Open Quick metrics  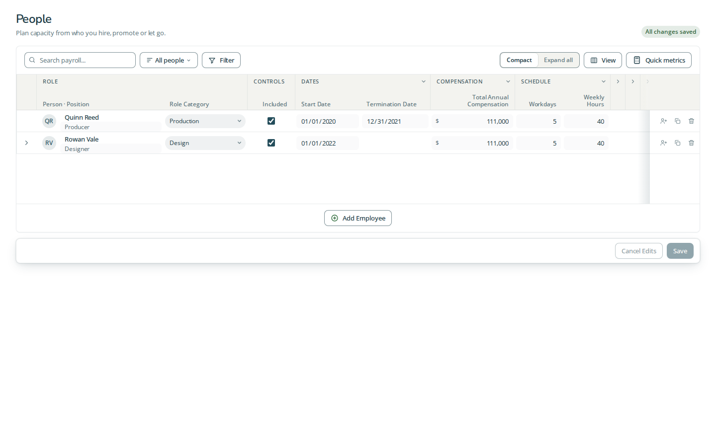659,60
